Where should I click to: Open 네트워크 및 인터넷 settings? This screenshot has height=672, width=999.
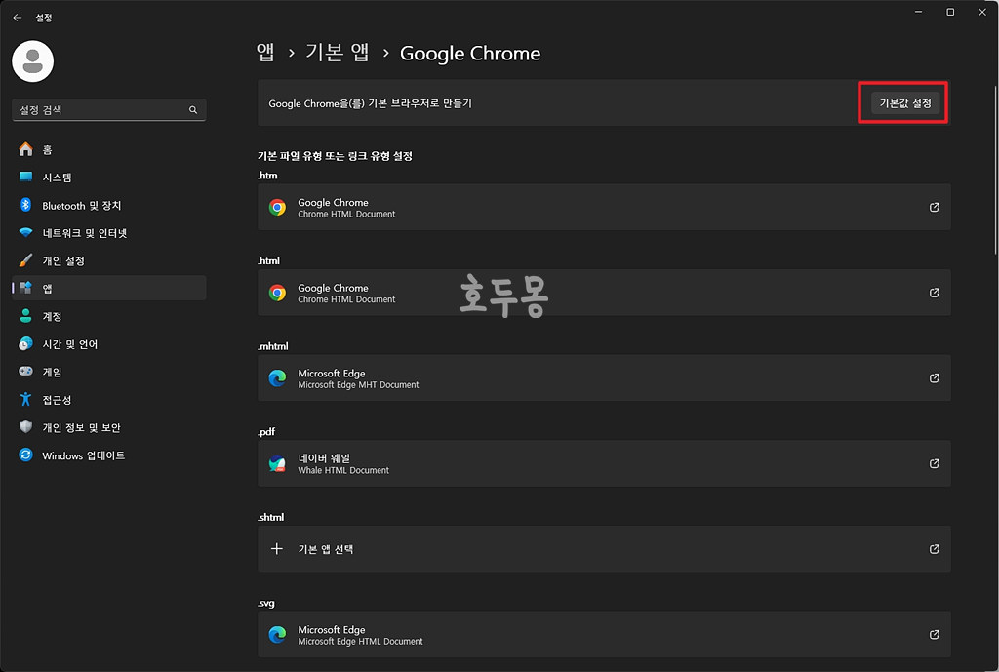pyautogui.click(x=109, y=233)
